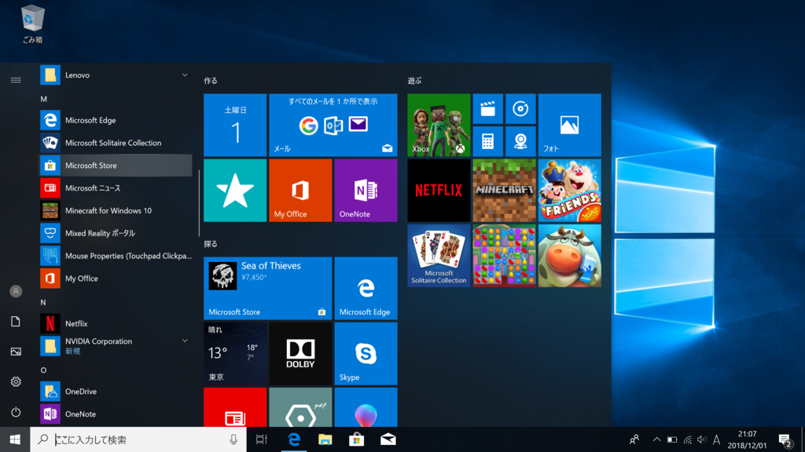Image resolution: width=805 pixels, height=452 pixels.
Task: Open the Dolby tile
Action: pos(300,354)
